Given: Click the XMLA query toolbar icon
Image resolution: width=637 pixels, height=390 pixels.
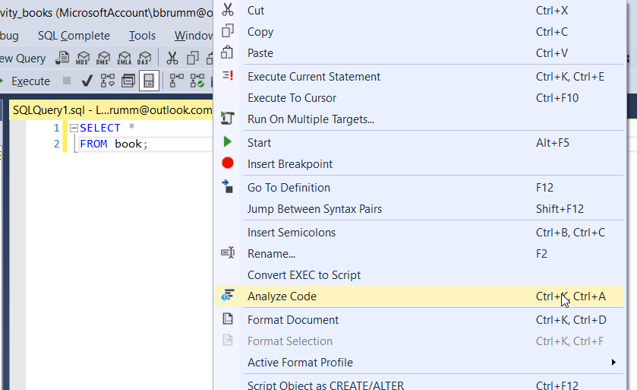Looking at the screenshot, I should (123, 59).
